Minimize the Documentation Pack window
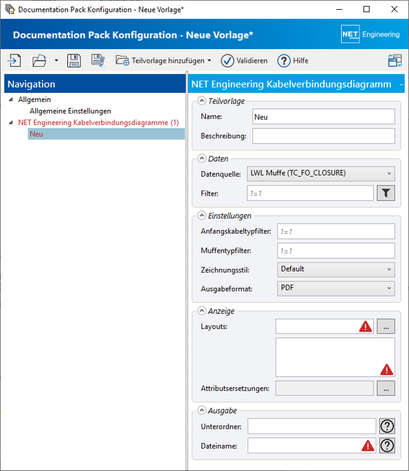Viewport: 409px width, 471px height. 339,9
